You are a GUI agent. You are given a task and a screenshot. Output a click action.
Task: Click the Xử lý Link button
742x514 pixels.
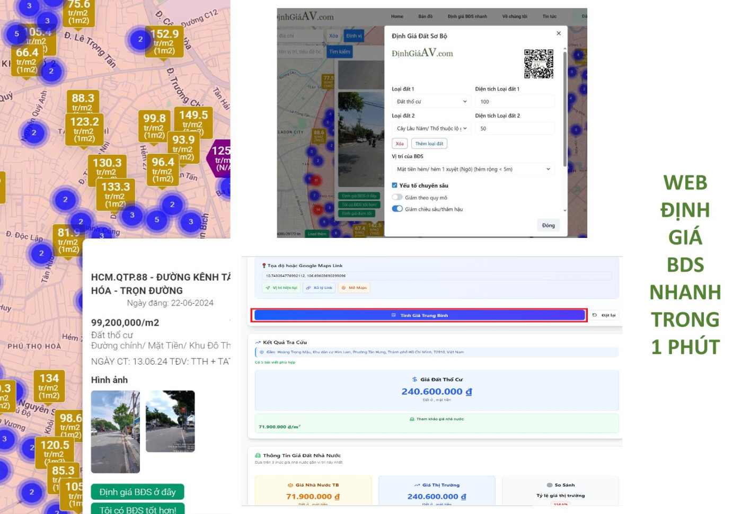(x=319, y=288)
